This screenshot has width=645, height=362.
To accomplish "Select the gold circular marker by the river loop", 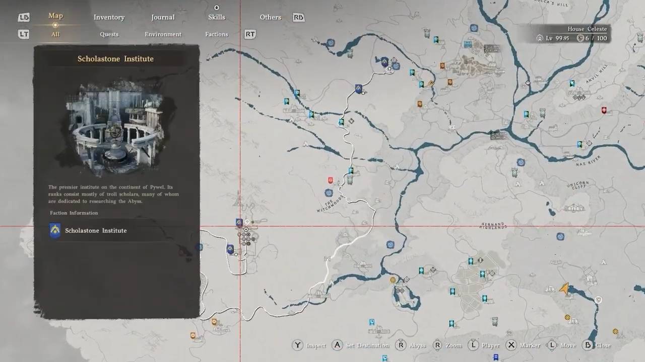I will click(393, 280).
